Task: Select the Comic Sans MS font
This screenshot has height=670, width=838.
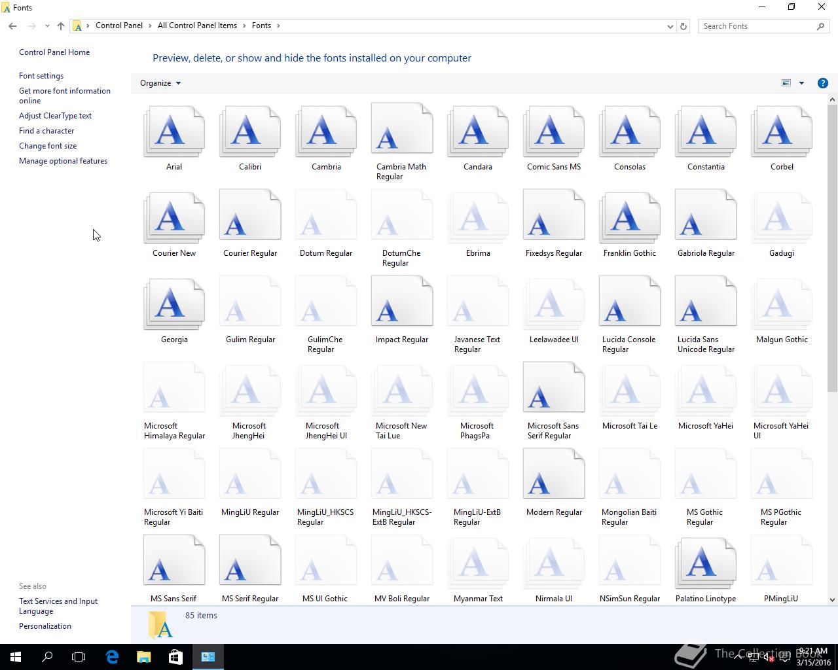Action: click(x=553, y=131)
